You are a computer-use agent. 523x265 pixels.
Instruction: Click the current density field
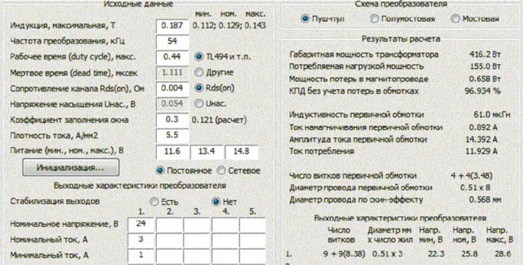click(x=171, y=136)
